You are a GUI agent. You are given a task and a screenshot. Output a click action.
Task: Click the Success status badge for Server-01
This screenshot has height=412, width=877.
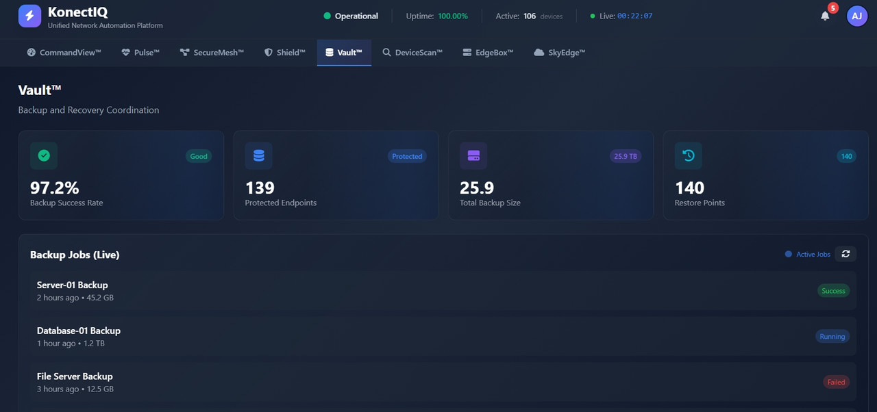[x=833, y=291]
